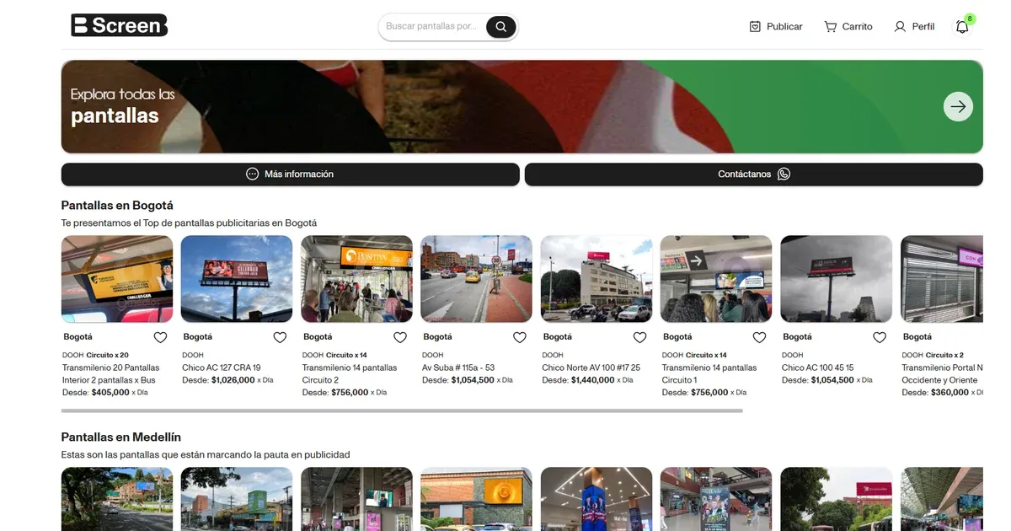Click the Publicar icon

pyautogui.click(x=755, y=26)
